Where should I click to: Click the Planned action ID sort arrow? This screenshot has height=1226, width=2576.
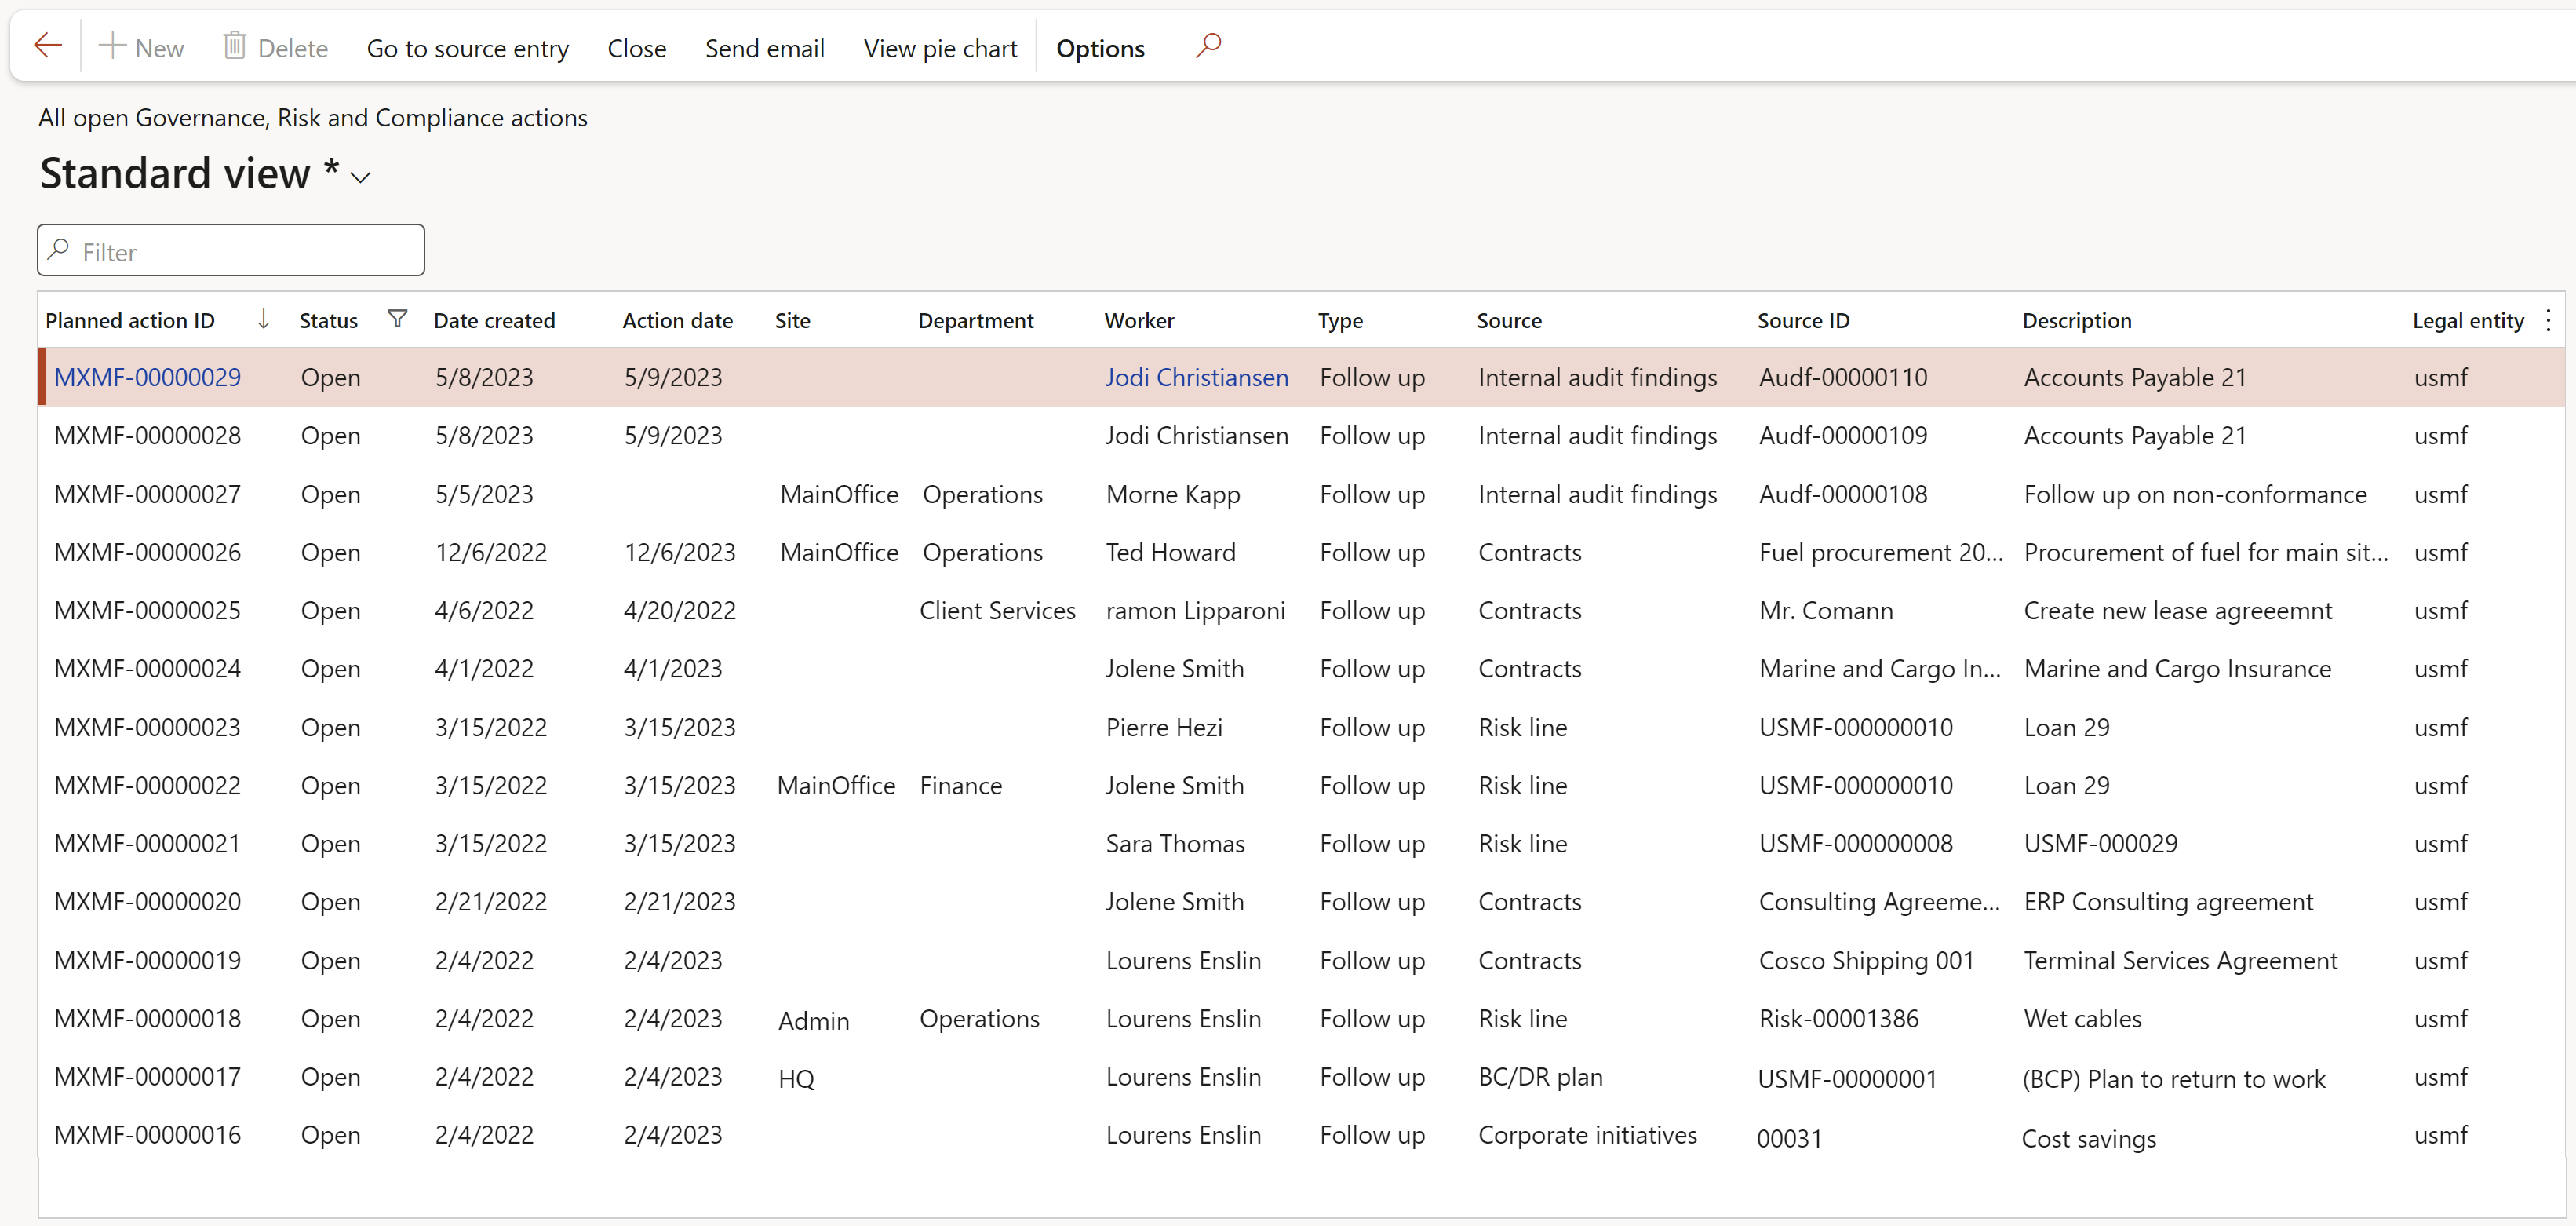click(x=263, y=319)
